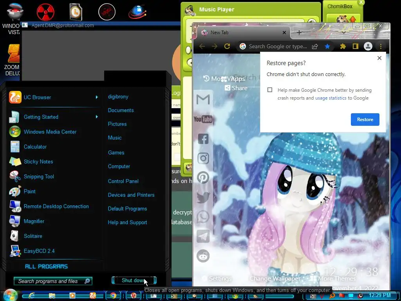Open Chrome extensions puzzle icon
401x301 pixels.
pos(343,46)
